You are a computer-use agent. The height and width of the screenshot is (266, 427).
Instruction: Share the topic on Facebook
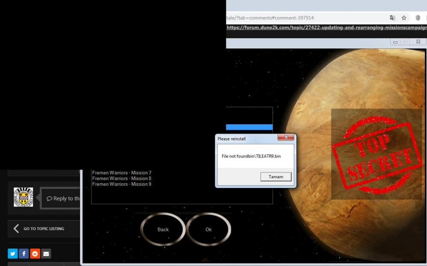(x=24, y=254)
